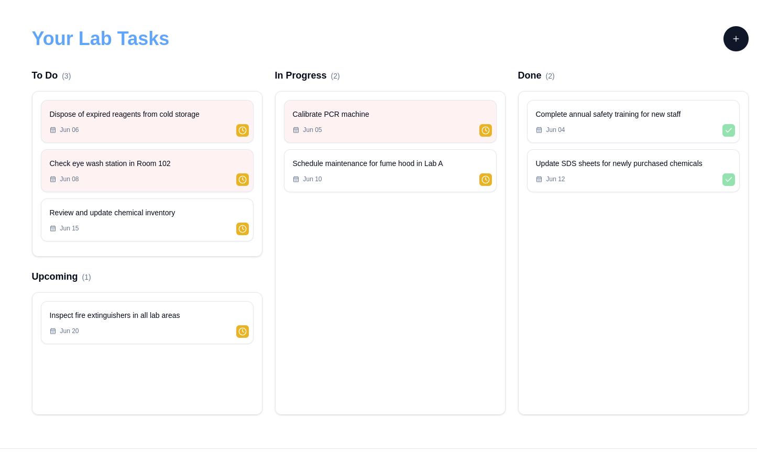Click the Upcoming section heading
The image size is (757, 452).
point(54,277)
